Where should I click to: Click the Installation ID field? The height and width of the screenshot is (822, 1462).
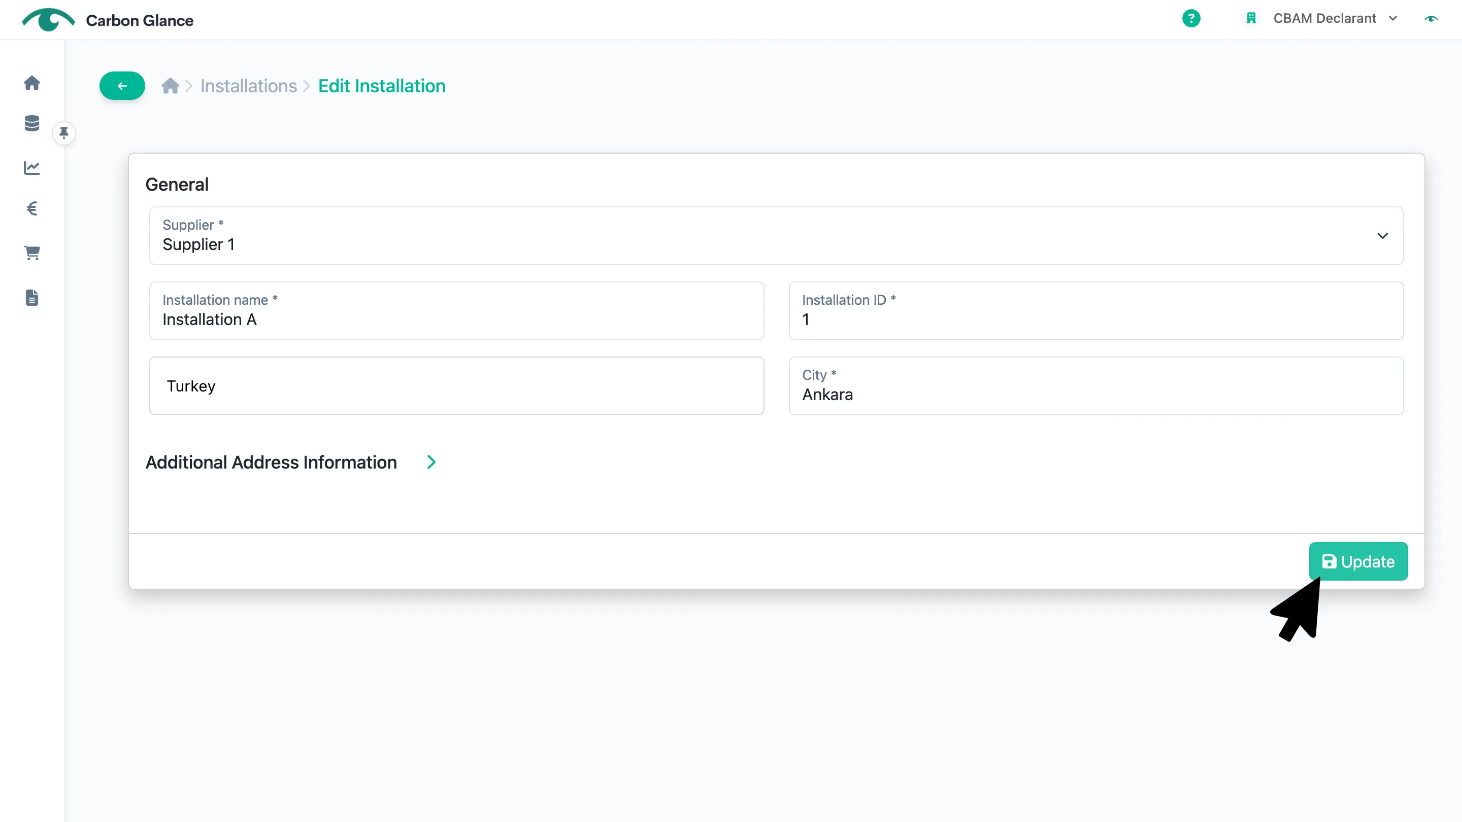1096,311
